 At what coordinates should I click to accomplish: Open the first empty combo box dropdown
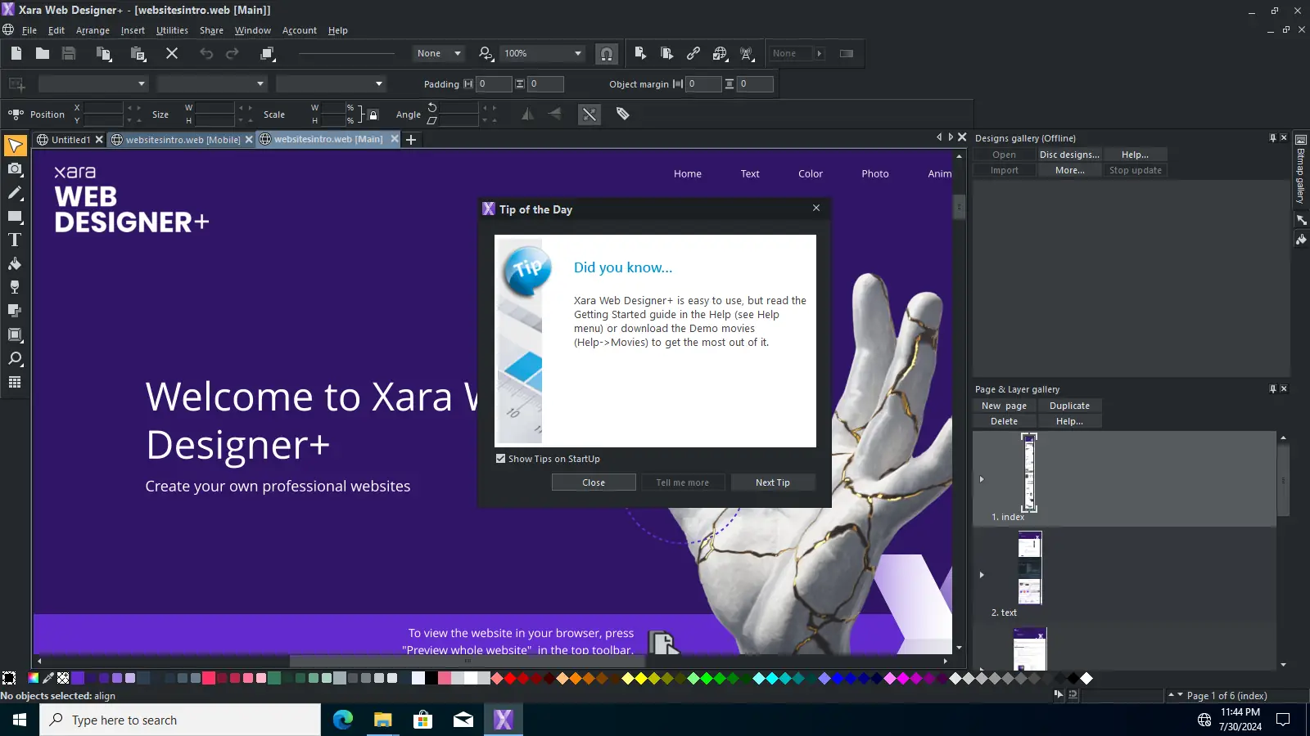tap(141, 83)
